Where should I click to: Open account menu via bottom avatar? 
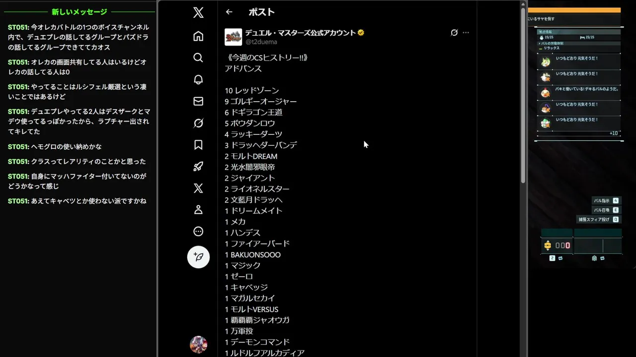coord(198,344)
